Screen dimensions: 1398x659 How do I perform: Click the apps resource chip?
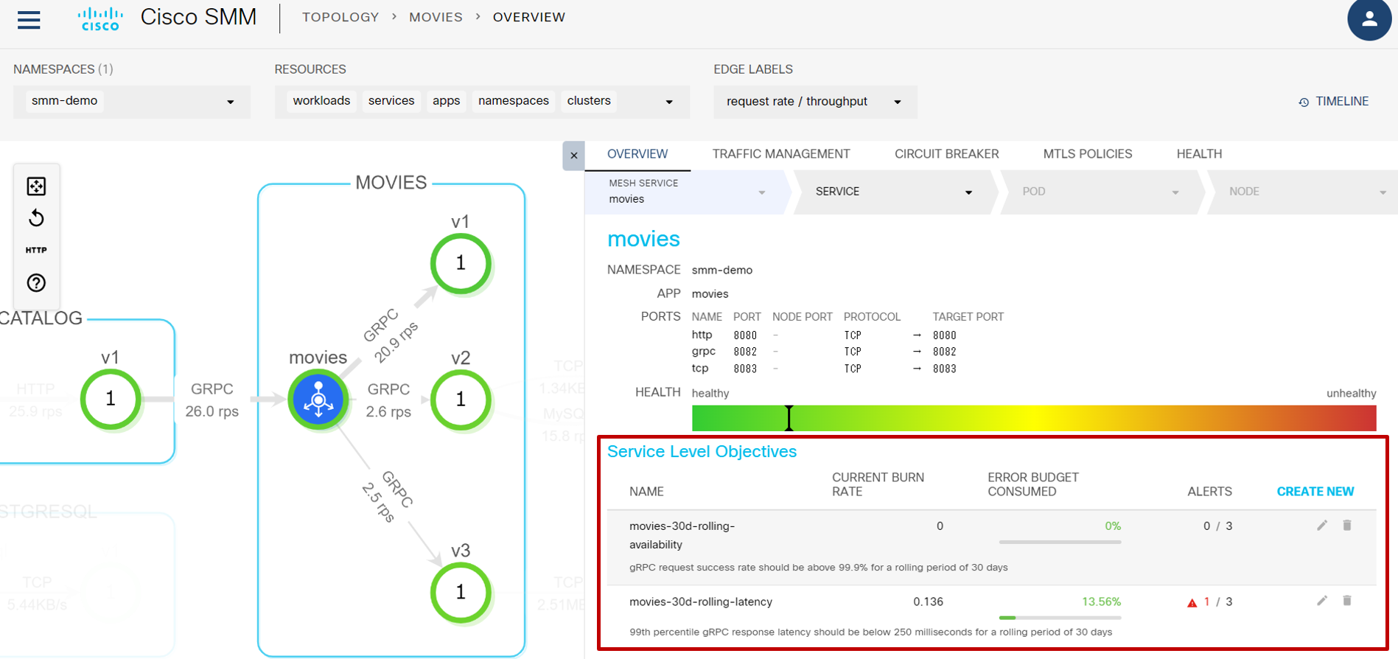[x=446, y=101]
